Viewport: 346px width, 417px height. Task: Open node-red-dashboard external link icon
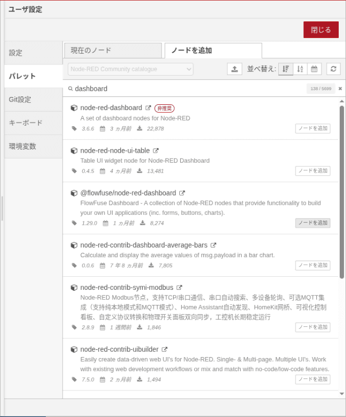point(148,108)
